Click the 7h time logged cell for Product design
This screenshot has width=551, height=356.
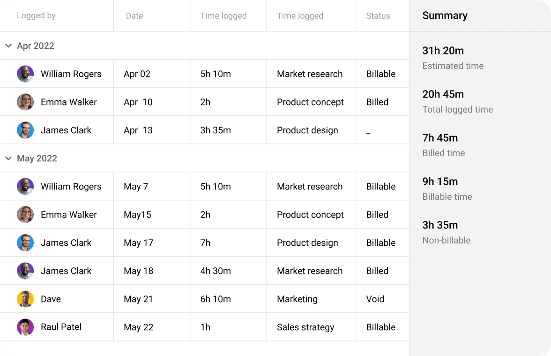pos(205,242)
